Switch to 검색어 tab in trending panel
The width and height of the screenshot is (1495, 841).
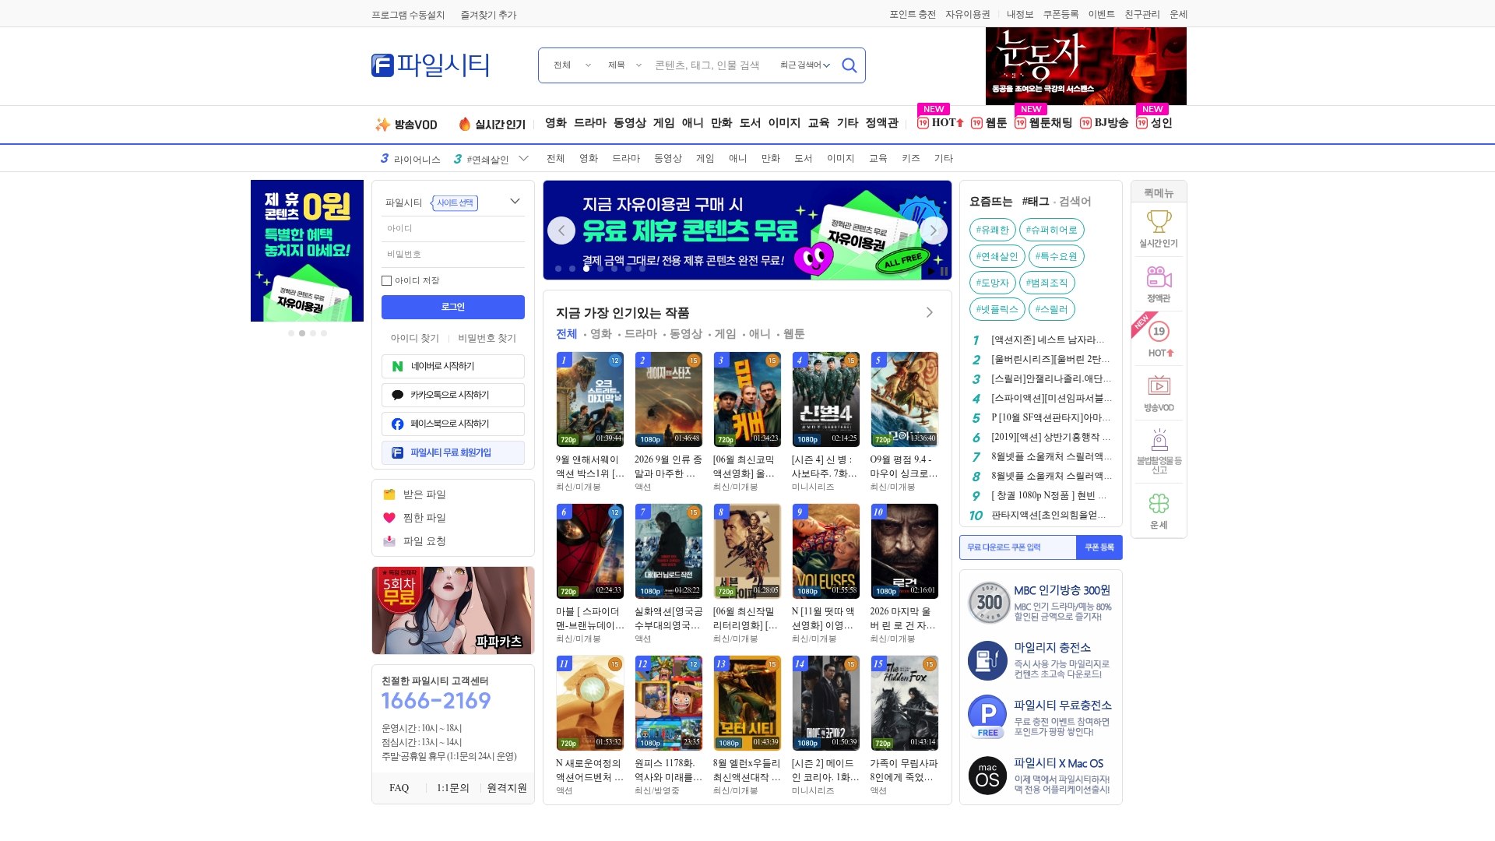click(1075, 202)
